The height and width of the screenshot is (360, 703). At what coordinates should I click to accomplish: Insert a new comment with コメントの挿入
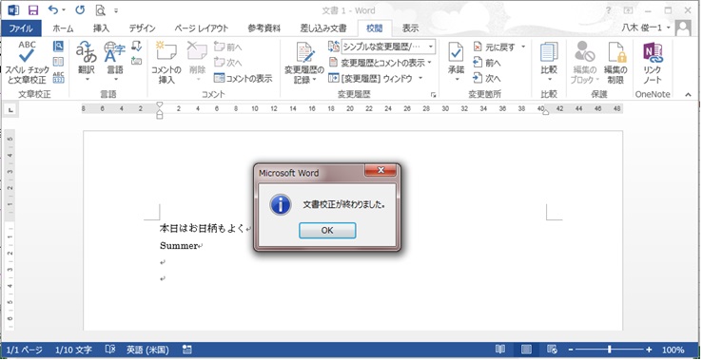(166, 63)
